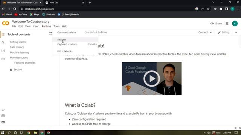The width and height of the screenshot is (241, 135).
Task: Pop out the table of contents panel
Action: click(x=50, y=33)
